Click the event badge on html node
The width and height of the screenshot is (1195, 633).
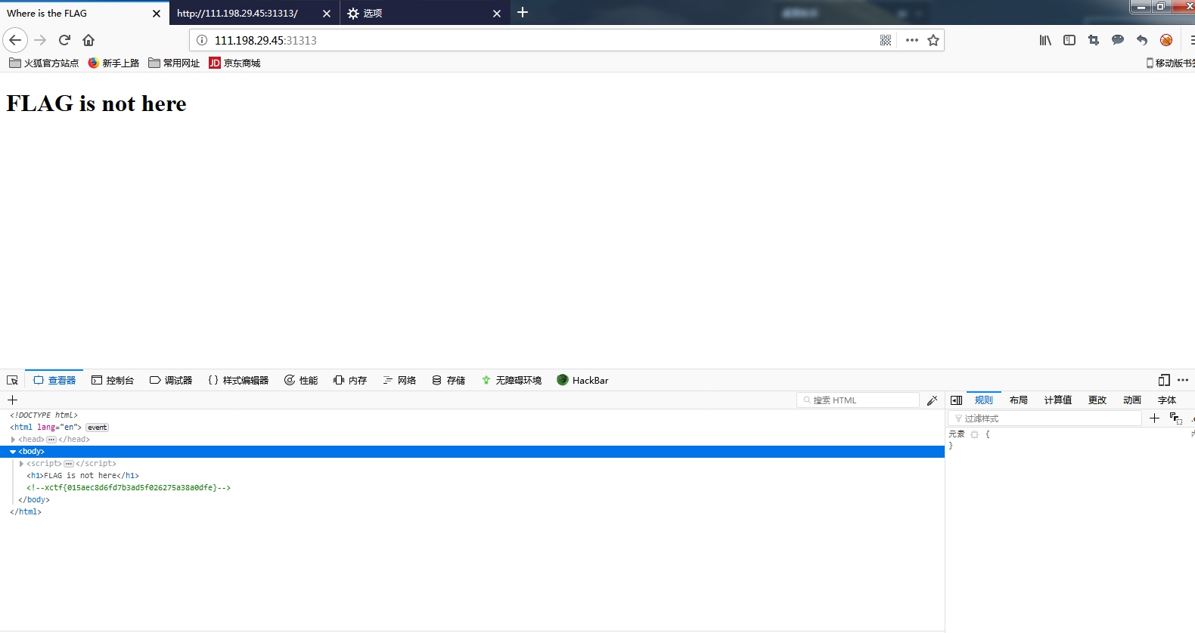97,428
